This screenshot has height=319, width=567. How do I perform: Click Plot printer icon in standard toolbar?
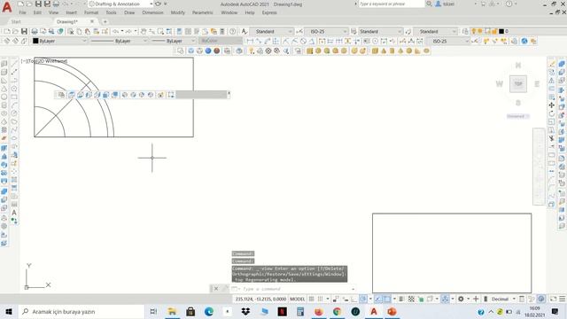(35, 32)
